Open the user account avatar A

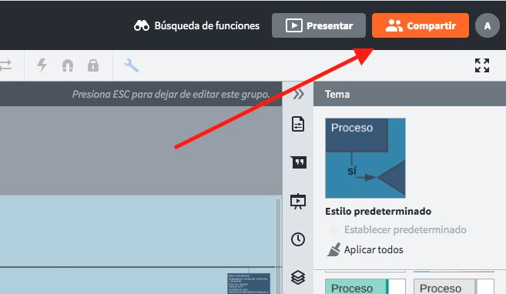coord(488,25)
